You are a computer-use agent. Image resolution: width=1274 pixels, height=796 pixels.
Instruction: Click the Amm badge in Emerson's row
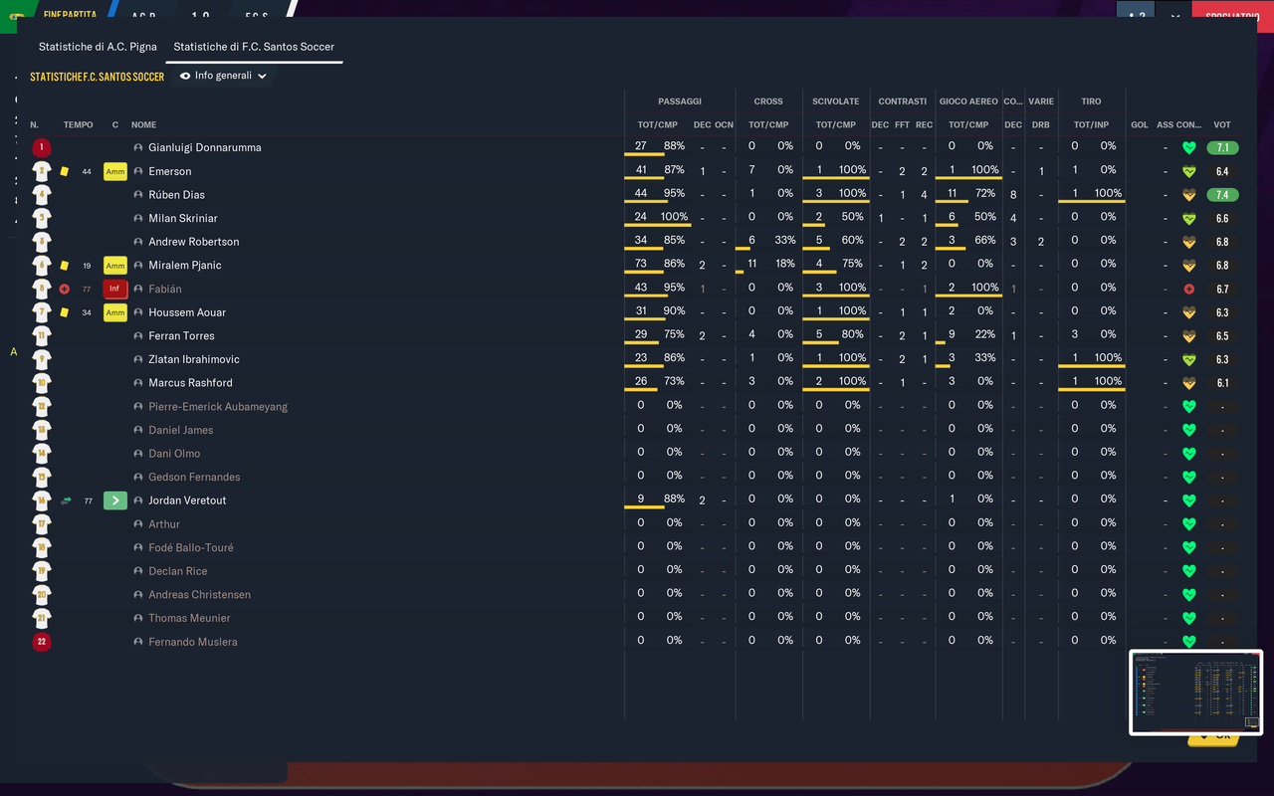tap(115, 171)
